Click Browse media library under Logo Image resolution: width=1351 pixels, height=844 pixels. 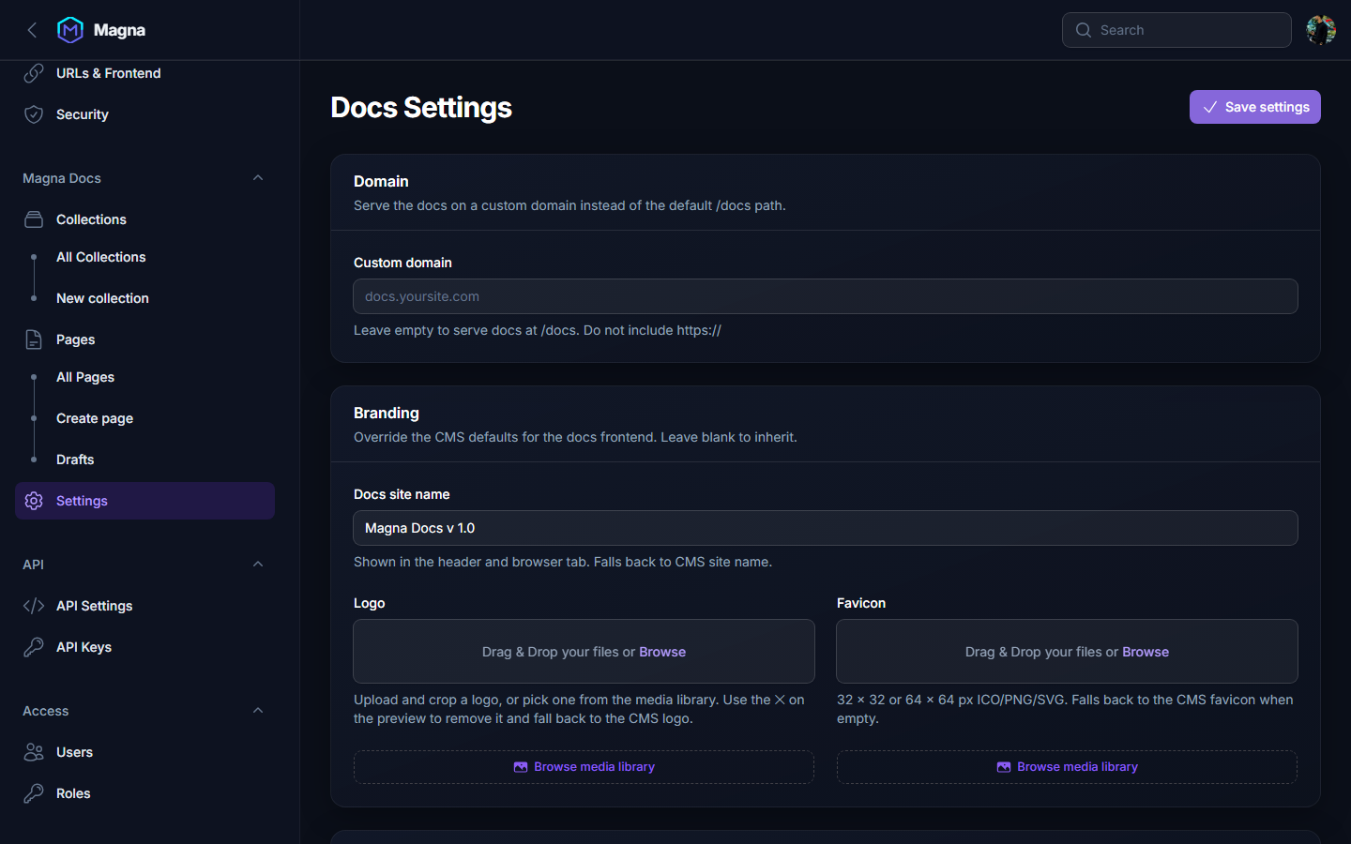click(x=584, y=767)
